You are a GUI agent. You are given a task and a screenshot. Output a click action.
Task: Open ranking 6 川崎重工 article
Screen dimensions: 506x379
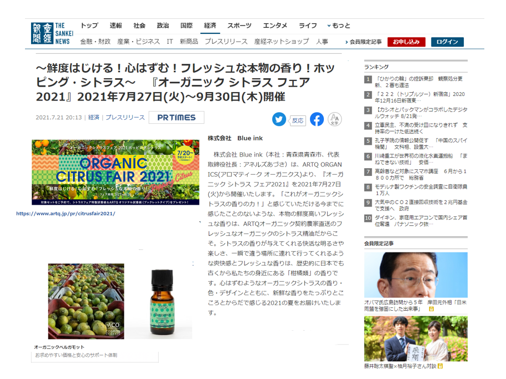point(421,159)
